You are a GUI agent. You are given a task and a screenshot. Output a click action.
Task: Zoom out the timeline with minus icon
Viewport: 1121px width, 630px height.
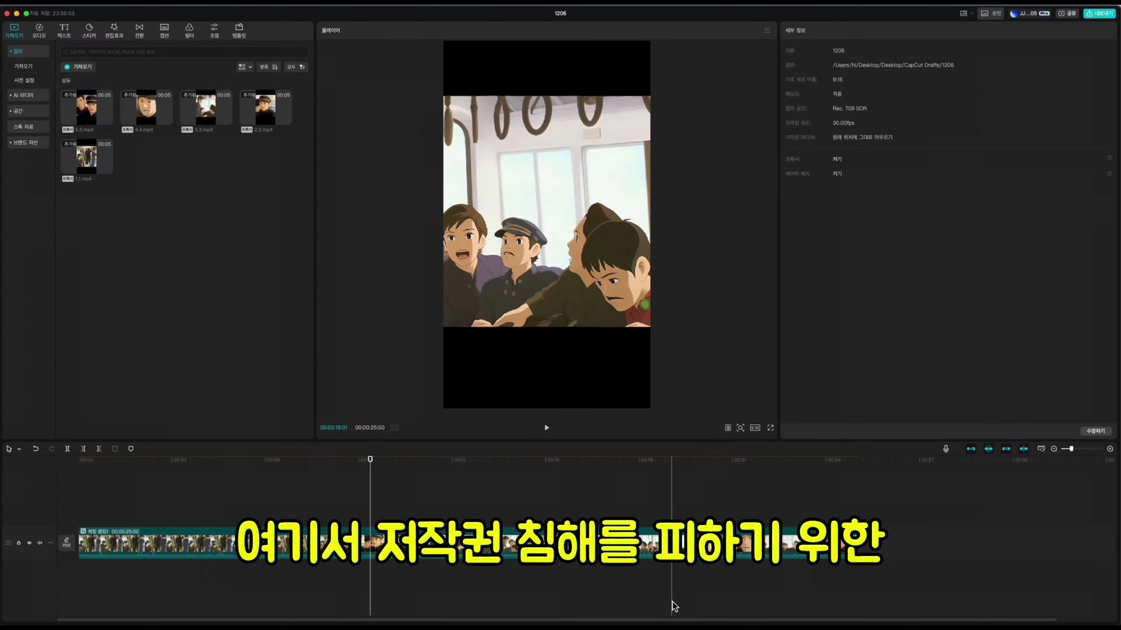point(1054,449)
